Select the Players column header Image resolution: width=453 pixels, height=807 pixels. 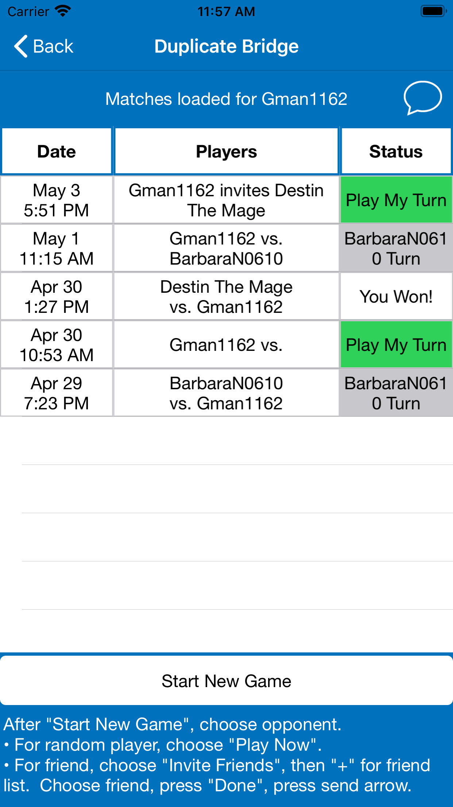pyautogui.click(x=226, y=151)
